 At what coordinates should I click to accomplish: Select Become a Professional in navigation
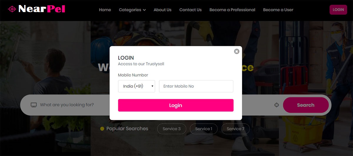(232, 10)
